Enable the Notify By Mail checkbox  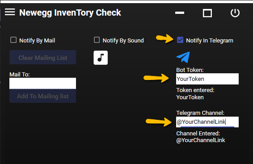(13, 40)
